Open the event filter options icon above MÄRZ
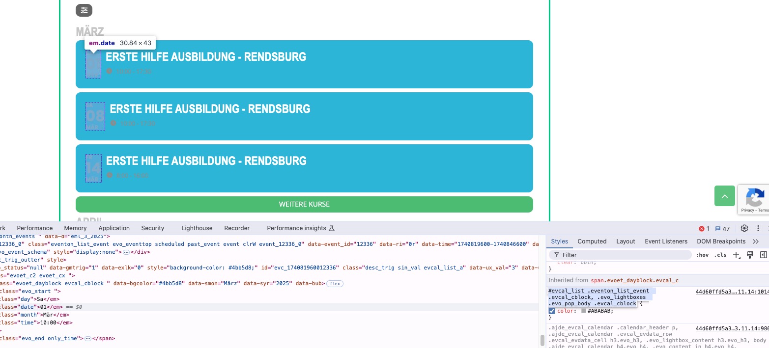Screen dimensions: 769x348 pyautogui.click(x=84, y=10)
